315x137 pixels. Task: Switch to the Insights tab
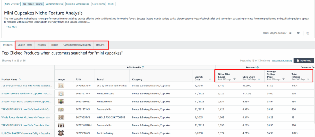click(42, 45)
